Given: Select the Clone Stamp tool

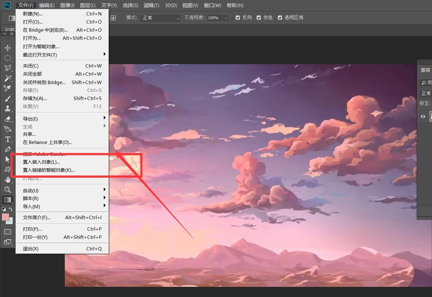Looking at the screenshot, I should [x=8, y=109].
